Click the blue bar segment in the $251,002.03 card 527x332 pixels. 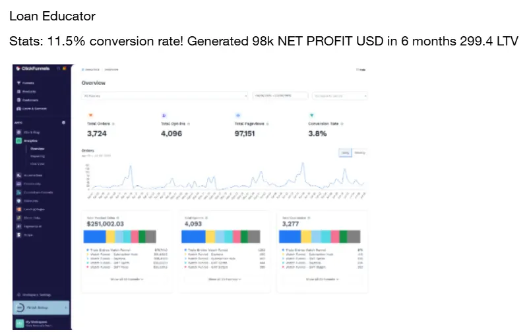[95, 236]
